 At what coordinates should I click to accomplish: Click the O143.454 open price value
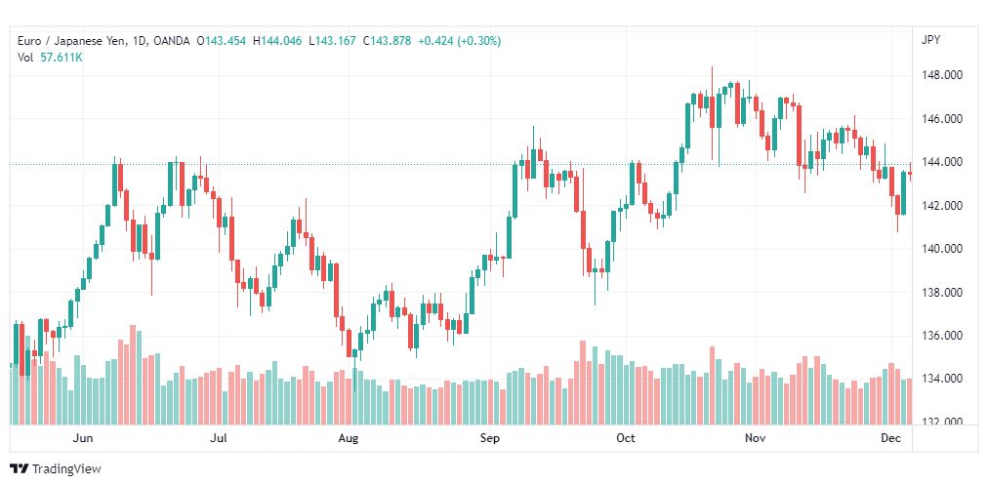223,41
